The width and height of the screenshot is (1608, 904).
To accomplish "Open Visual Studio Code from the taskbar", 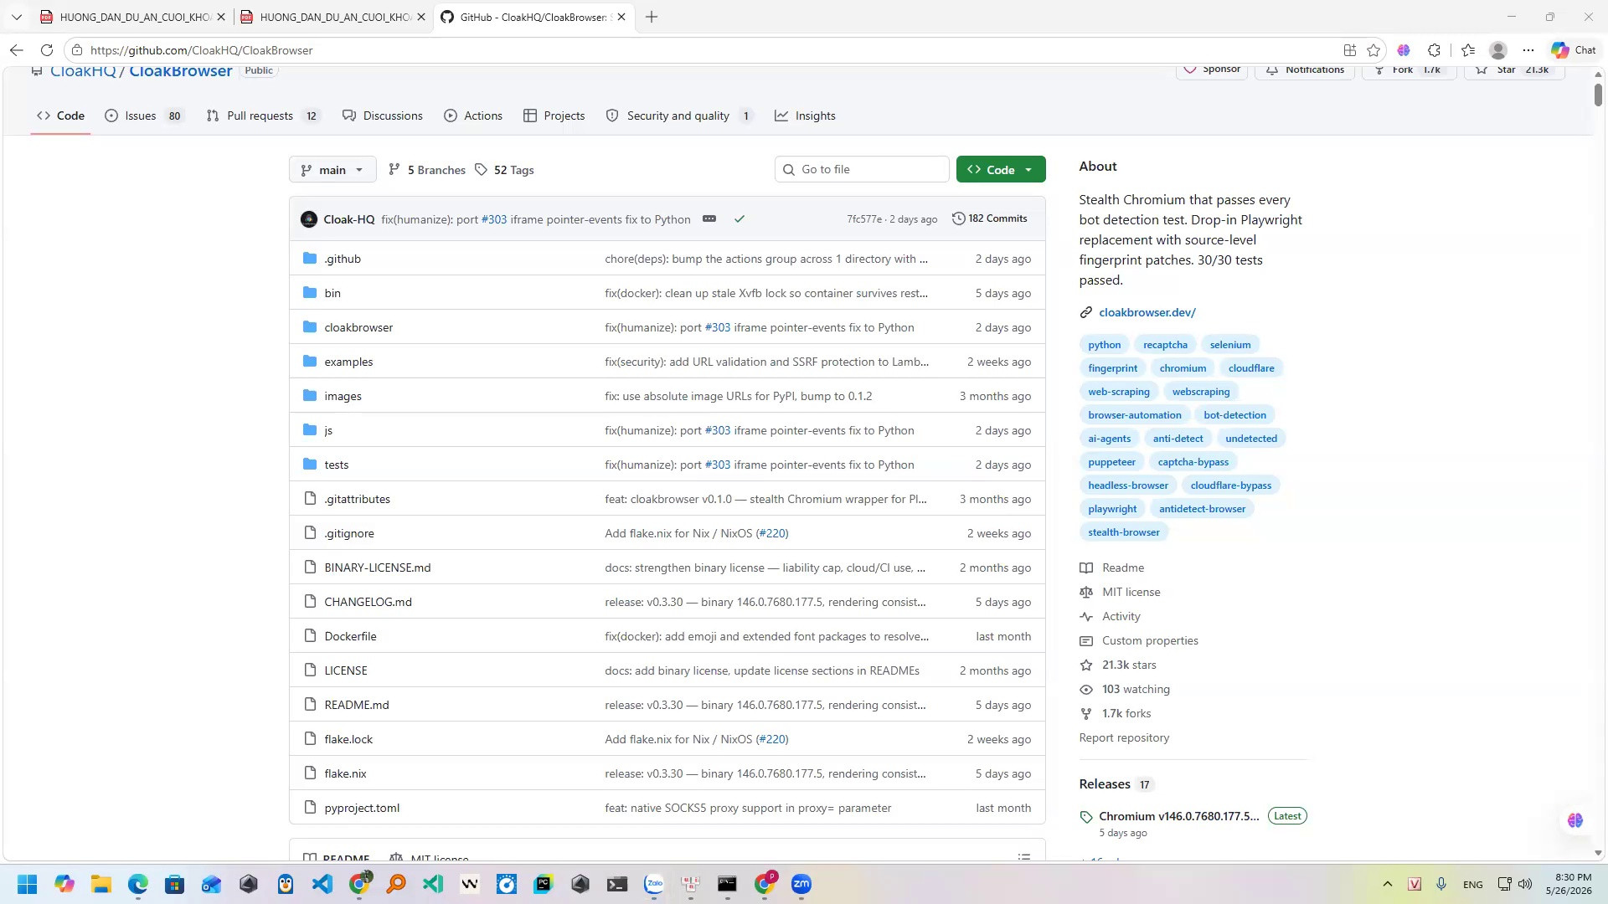I will 322,884.
